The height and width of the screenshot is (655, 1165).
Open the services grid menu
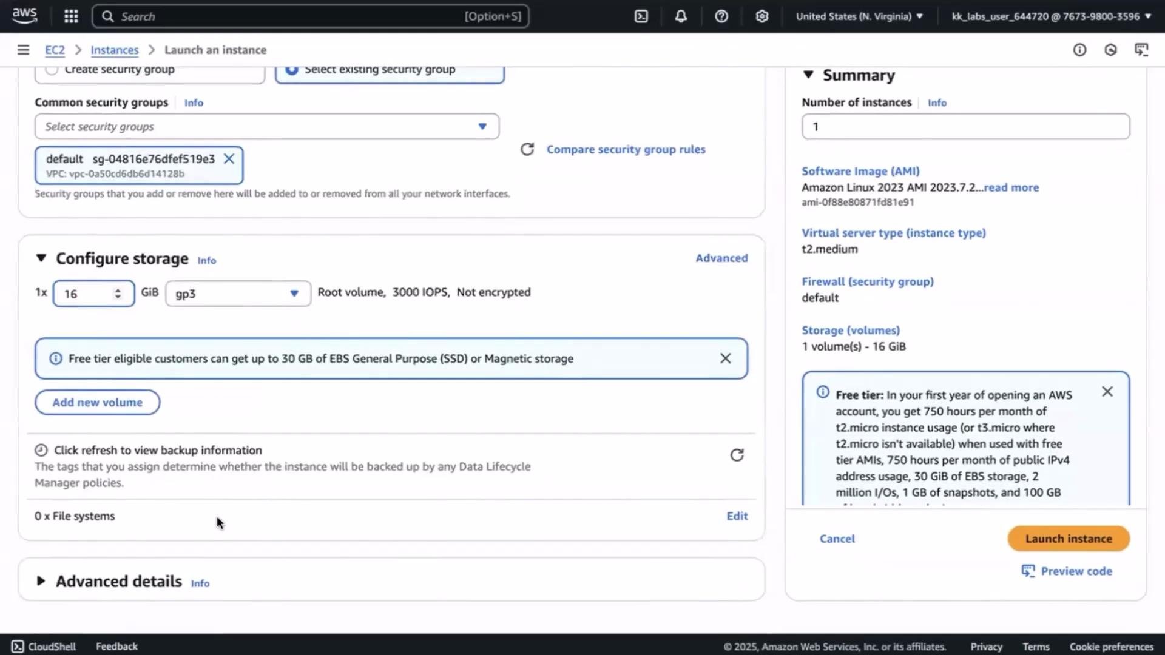71,16
